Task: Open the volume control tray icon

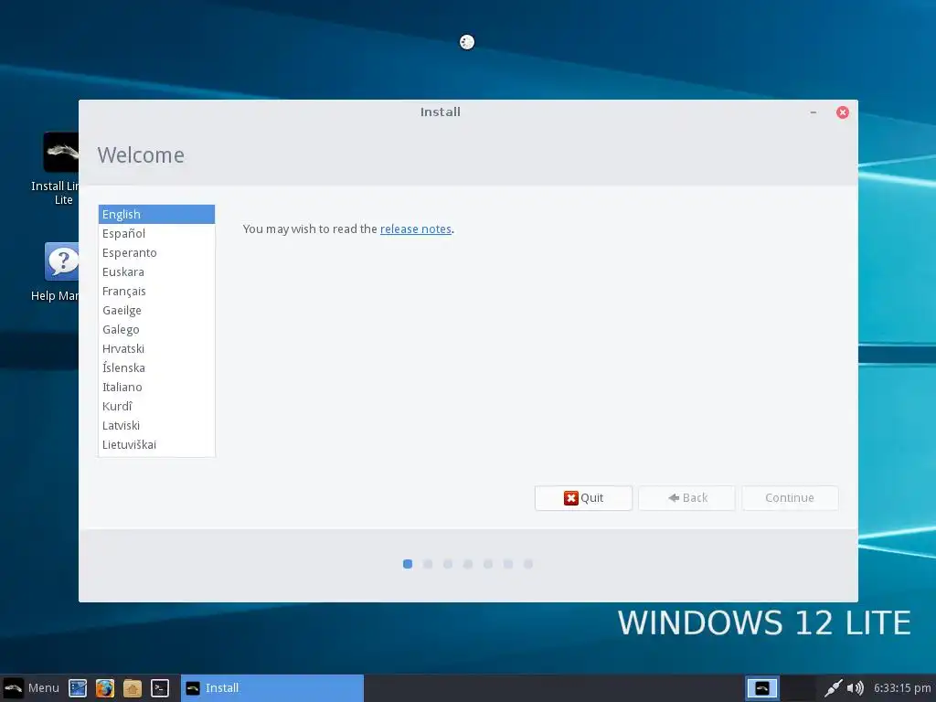Action: 855,688
